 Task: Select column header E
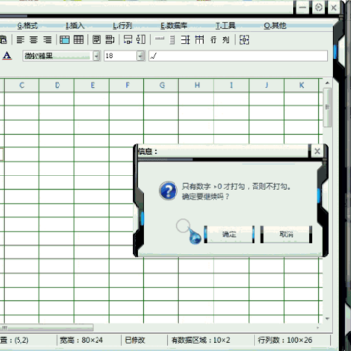(x=93, y=85)
